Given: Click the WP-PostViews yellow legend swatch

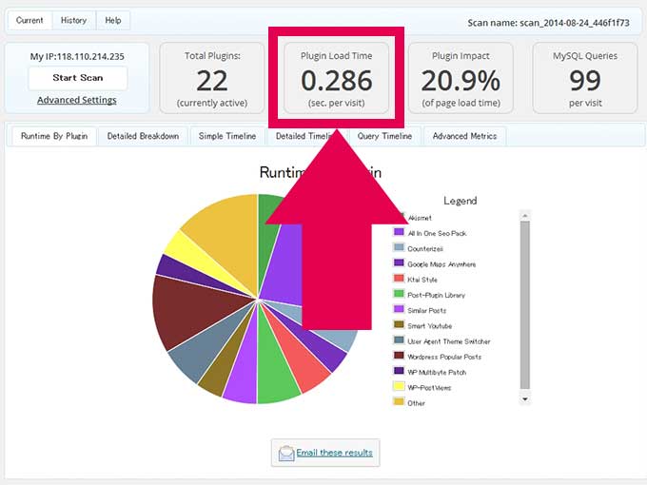Looking at the screenshot, I should [400, 387].
